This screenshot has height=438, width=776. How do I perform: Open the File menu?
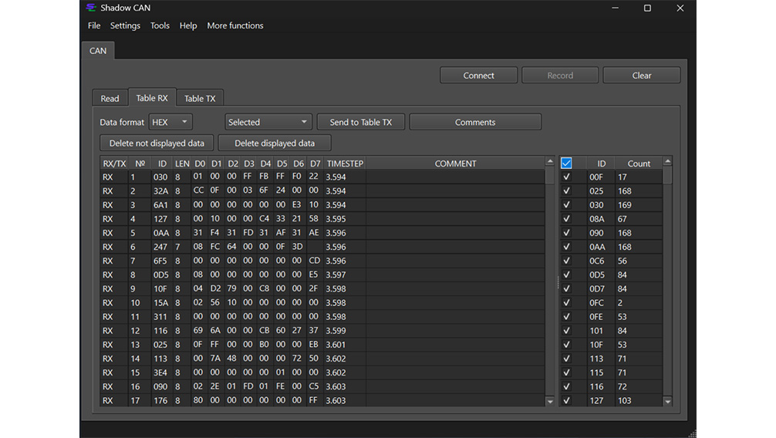coord(94,25)
